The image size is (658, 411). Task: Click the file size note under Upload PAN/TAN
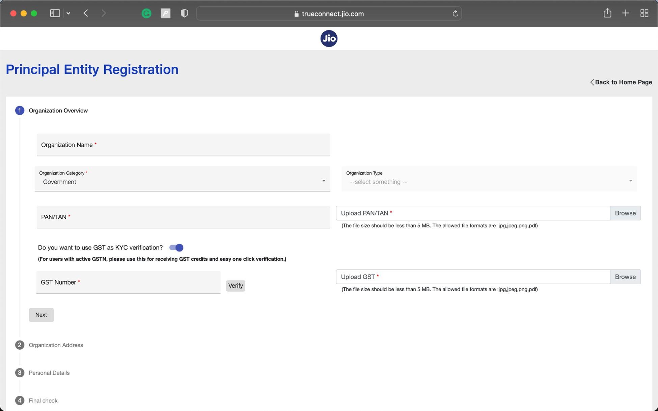coord(439,226)
